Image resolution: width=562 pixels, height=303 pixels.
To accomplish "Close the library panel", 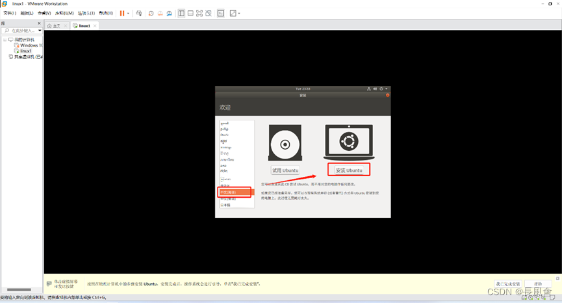I will pyautogui.click(x=39, y=23).
